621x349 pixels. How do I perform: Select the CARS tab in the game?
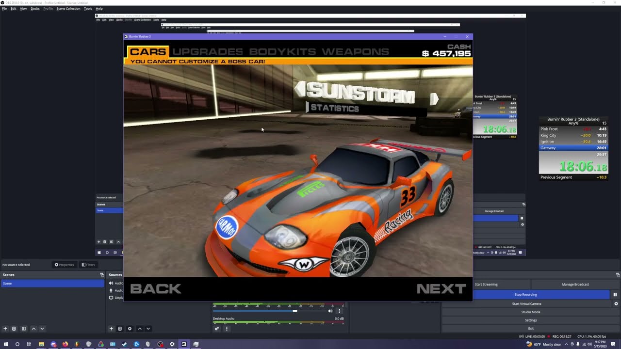pyautogui.click(x=148, y=51)
